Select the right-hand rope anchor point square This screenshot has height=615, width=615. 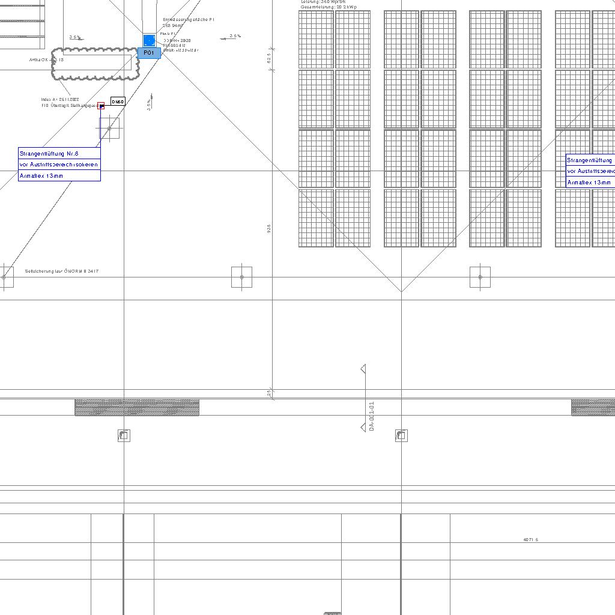click(480, 277)
